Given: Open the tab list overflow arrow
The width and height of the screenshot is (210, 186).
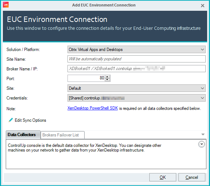Looking at the screenshot, I should (203, 134).
